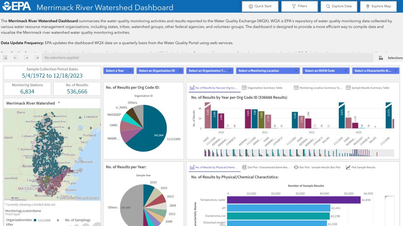Screen dimensions: 403x226
Task: Expand the Select an HUC8 Code dropdown
Action: [326, 71]
